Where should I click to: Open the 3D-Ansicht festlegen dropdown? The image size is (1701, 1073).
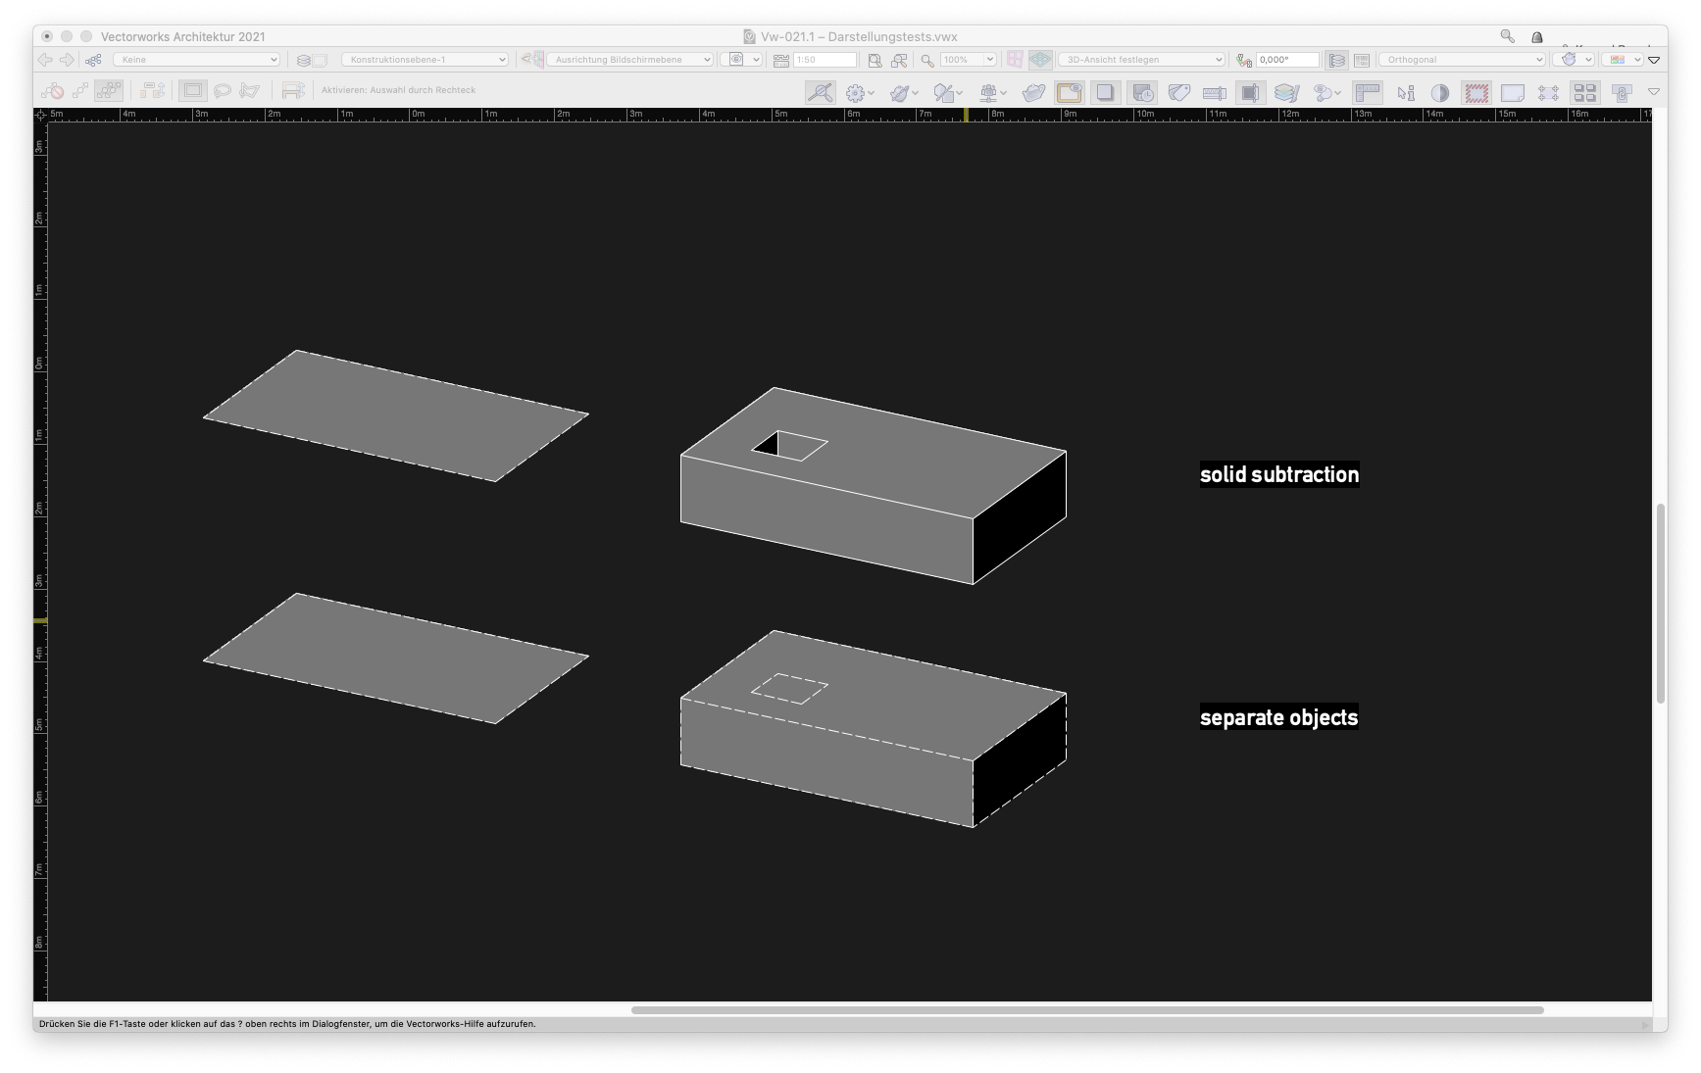click(x=1139, y=59)
